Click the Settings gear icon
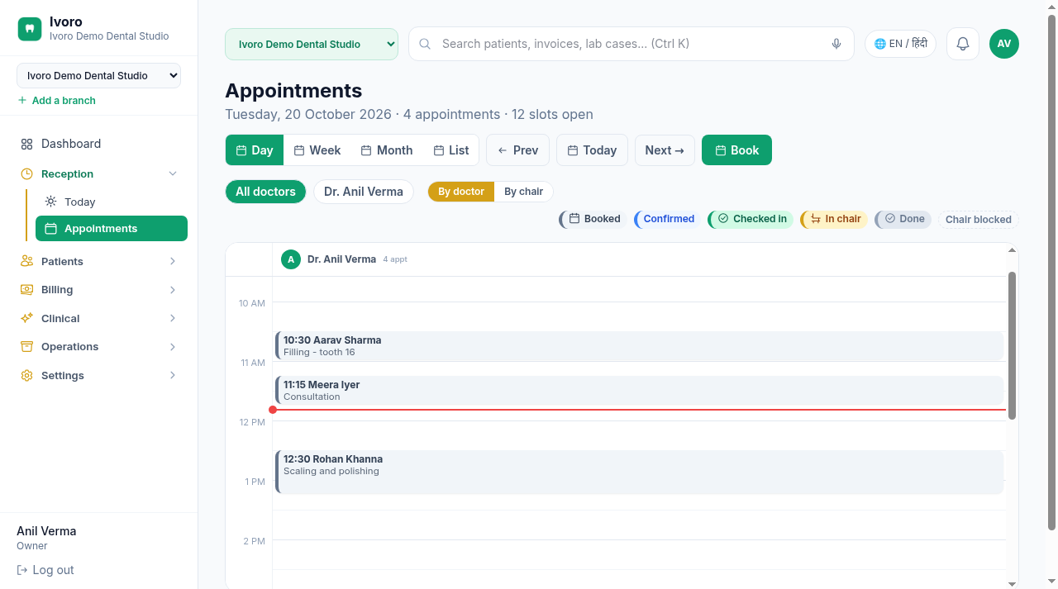Screen dimensions: 1058x589 pyautogui.click(x=26, y=375)
